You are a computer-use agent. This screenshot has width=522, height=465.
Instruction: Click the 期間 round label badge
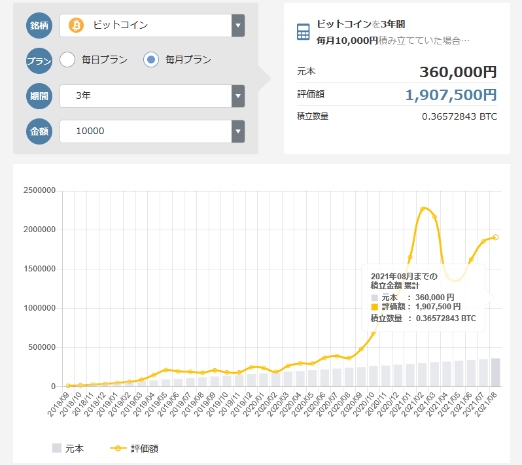[39, 95]
